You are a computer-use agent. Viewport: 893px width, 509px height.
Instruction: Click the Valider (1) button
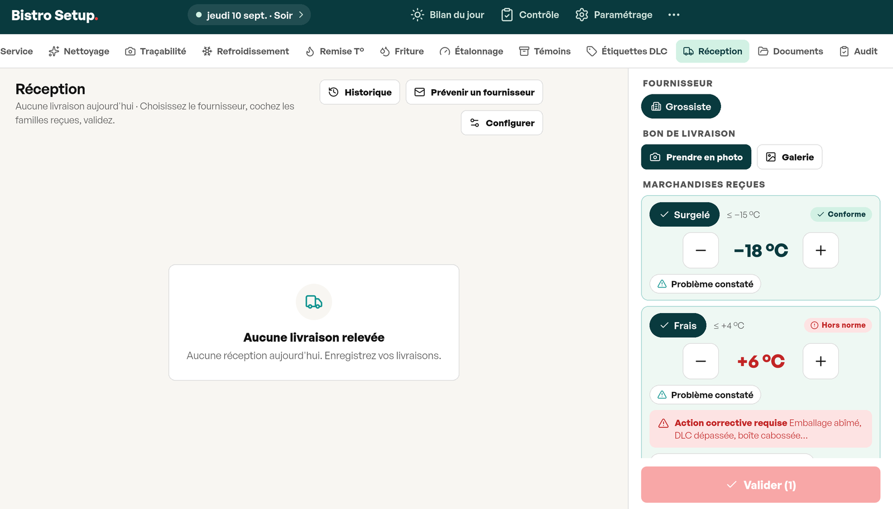(x=761, y=485)
